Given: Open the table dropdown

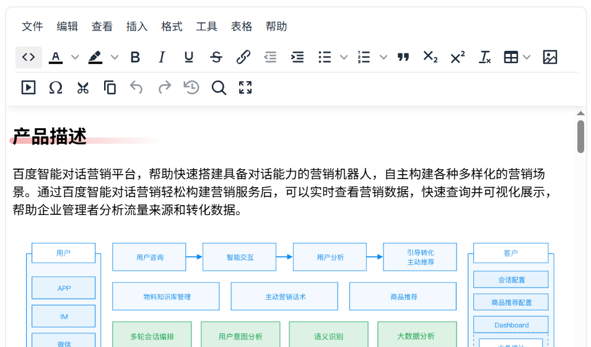Looking at the screenshot, I should click(517, 58).
